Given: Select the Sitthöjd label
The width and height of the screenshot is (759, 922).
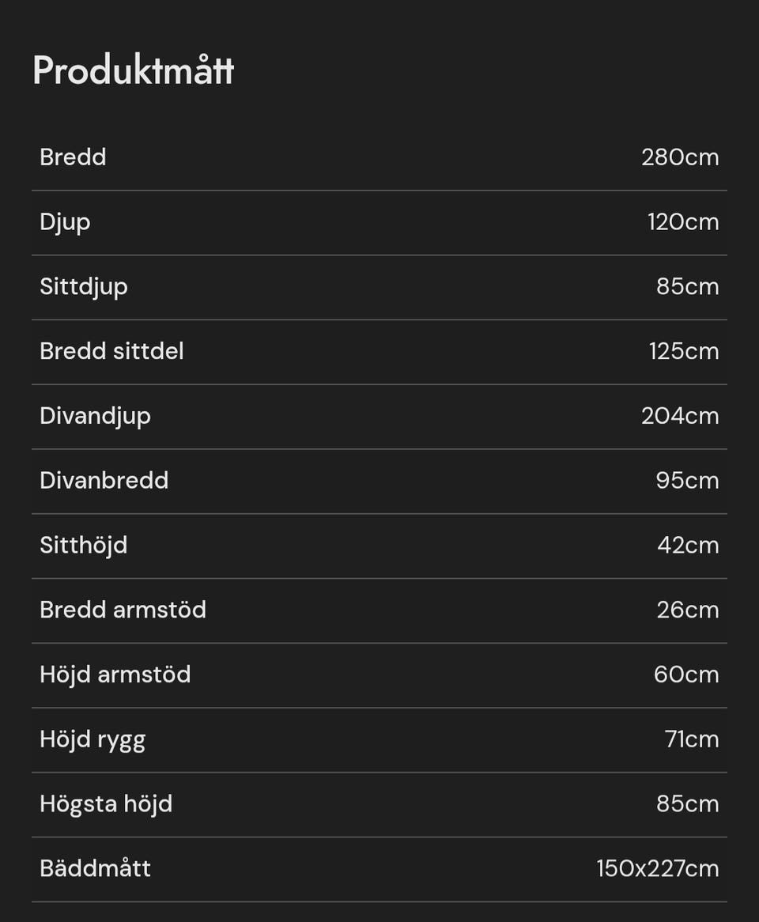Looking at the screenshot, I should (x=83, y=546).
